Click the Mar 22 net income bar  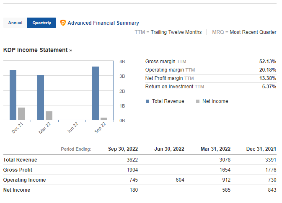coord(49,116)
